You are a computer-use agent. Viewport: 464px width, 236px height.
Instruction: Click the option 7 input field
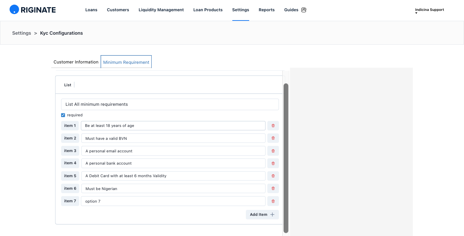tap(173, 201)
